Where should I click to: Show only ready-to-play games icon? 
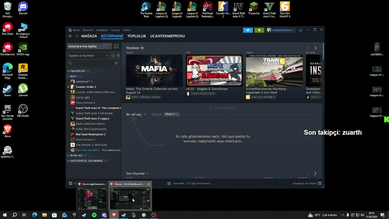coord(118,56)
